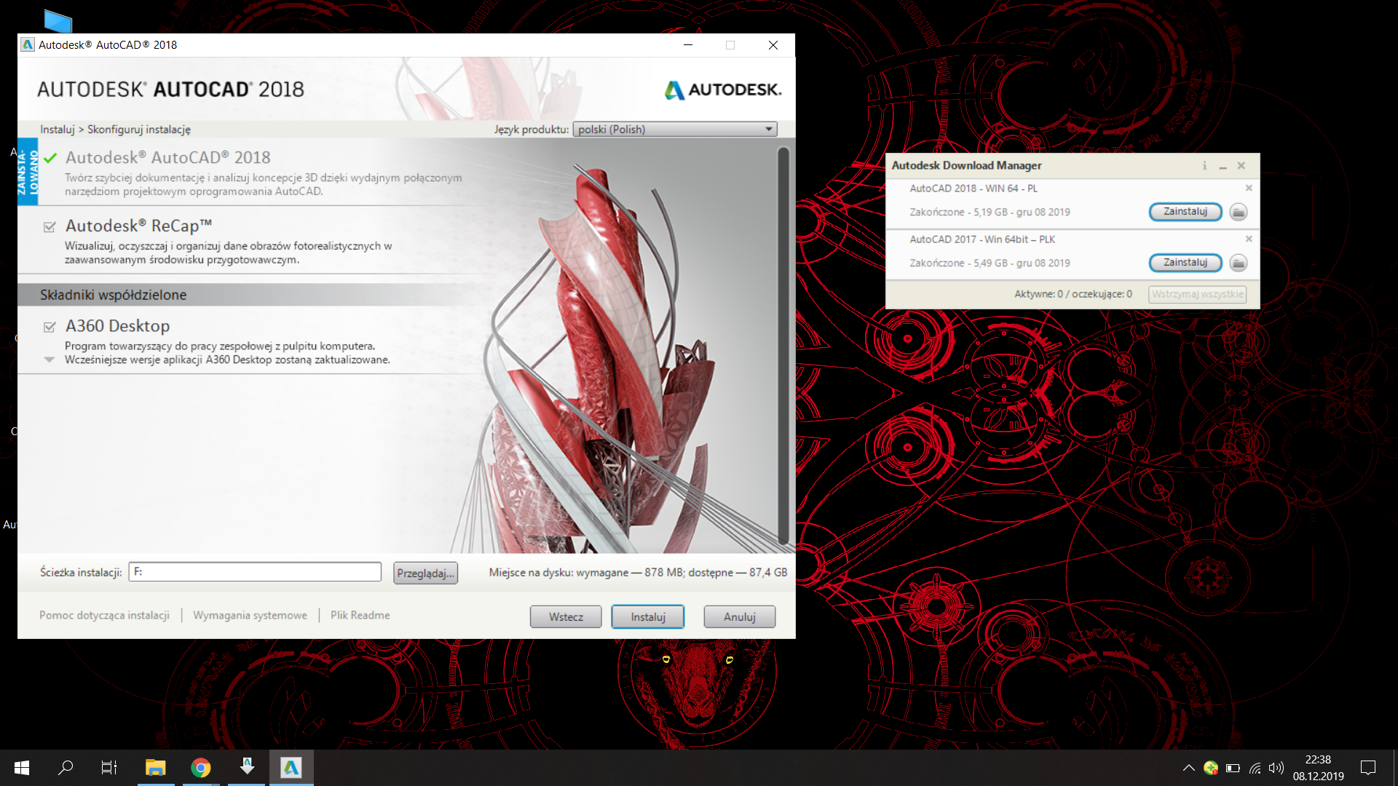Open folder for AutoCAD 2018 download
This screenshot has width=1398, height=786.
[x=1238, y=212]
